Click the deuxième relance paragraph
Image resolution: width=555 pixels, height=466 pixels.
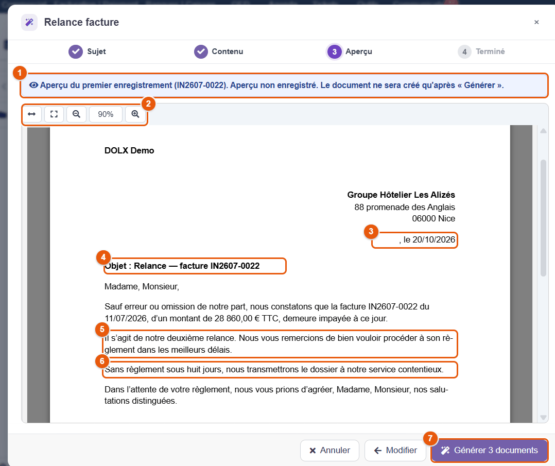click(279, 344)
